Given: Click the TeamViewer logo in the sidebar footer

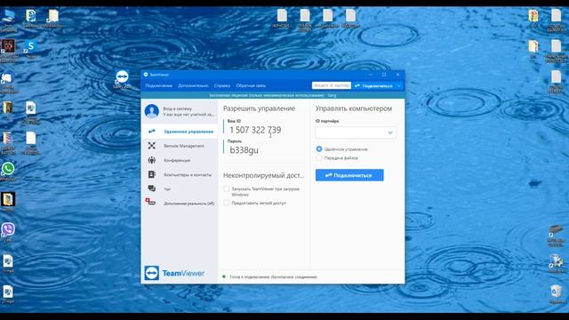Looking at the screenshot, I should tap(174, 273).
